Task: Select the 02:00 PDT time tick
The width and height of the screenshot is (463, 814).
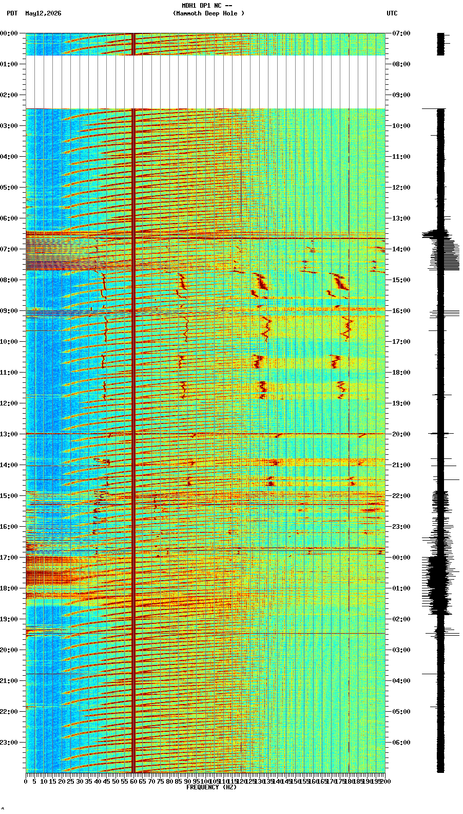Action: (x=9, y=95)
